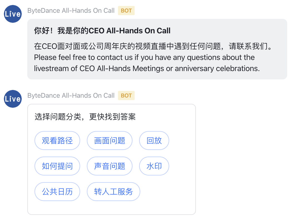Choose the 水印 category chip
Image resolution: width=295 pixels, height=221 pixels.
154,166
